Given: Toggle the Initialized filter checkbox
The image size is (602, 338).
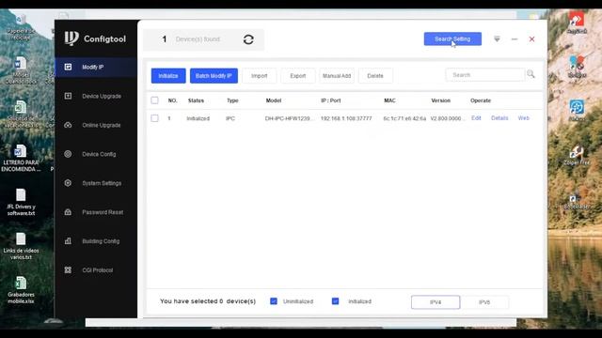Looking at the screenshot, I should [335, 301].
